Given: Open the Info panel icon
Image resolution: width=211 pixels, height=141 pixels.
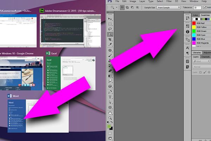Looking at the screenshot, I should (x=187, y=32).
